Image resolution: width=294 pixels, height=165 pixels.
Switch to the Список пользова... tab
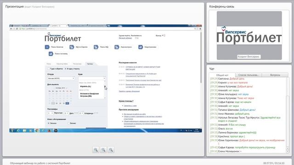pyautogui.click(x=249, y=75)
